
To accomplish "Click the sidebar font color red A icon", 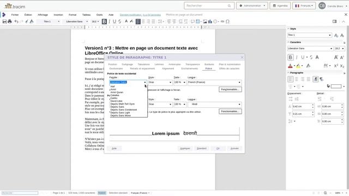I will coord(290,66).
